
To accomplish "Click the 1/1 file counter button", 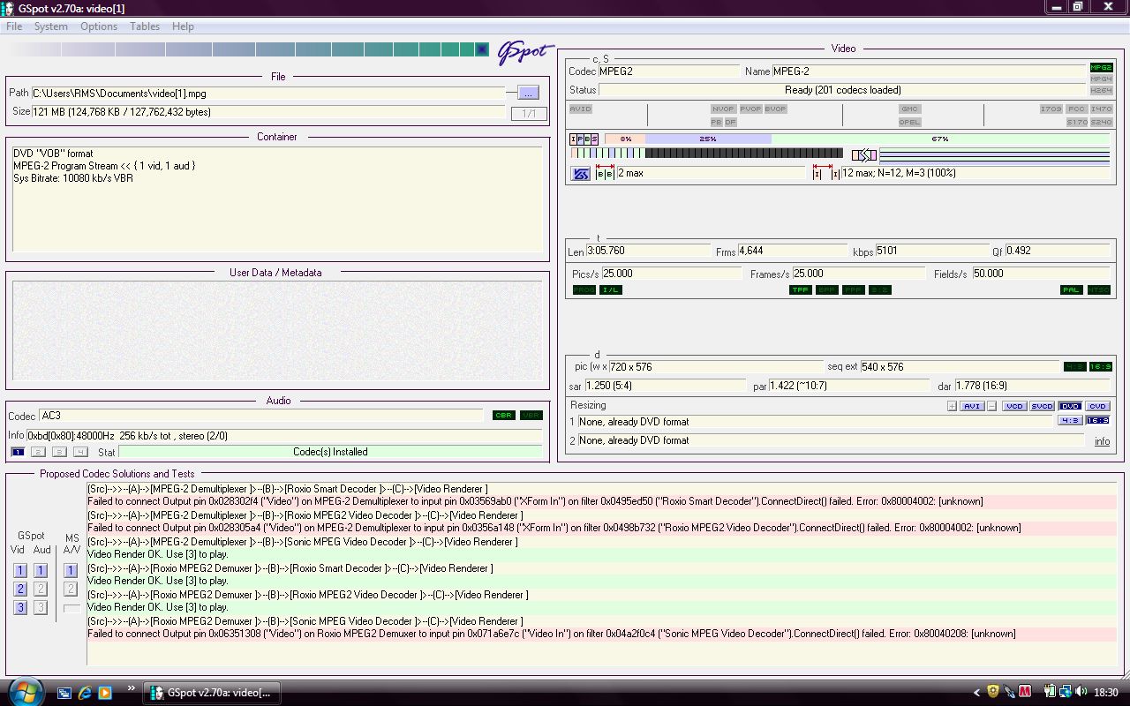I will tap(529, 113).
